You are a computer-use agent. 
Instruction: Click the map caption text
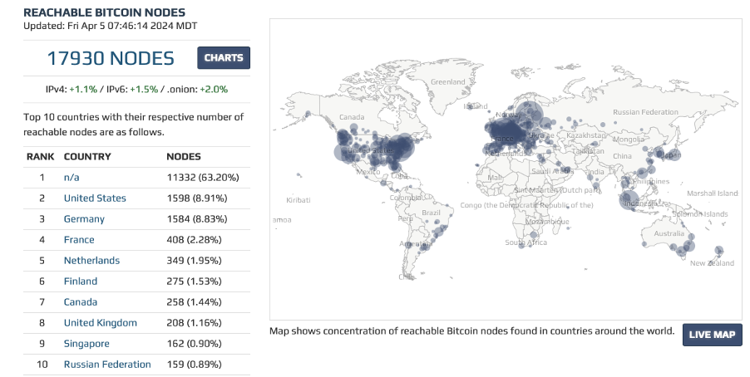click(x=471, y=331)
